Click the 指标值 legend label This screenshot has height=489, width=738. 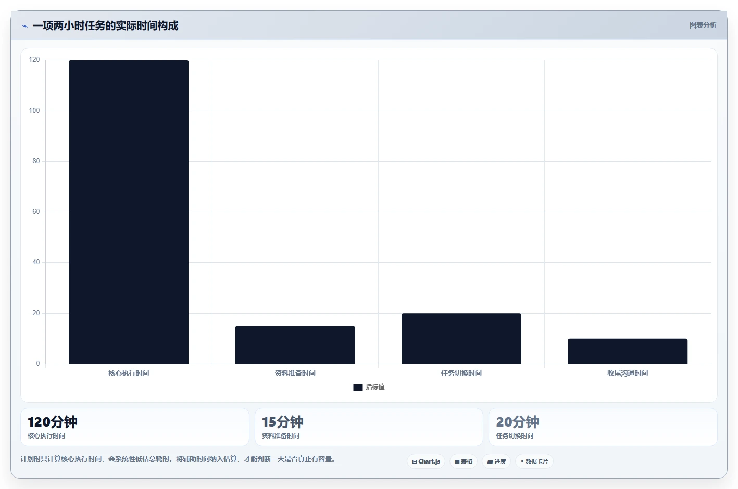point(375,387)
